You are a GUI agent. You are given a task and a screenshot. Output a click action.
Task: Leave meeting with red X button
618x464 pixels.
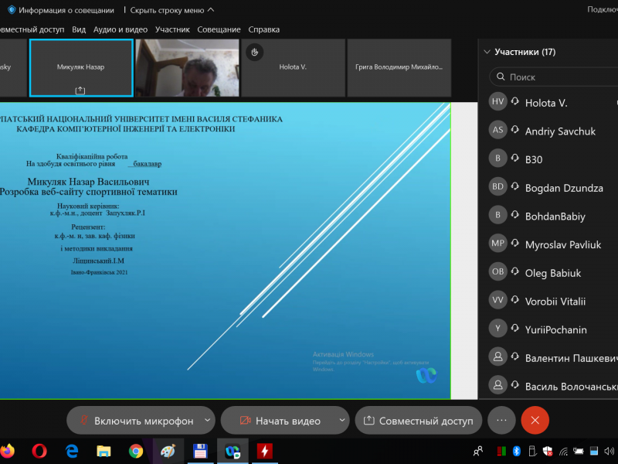click(535, 420)
